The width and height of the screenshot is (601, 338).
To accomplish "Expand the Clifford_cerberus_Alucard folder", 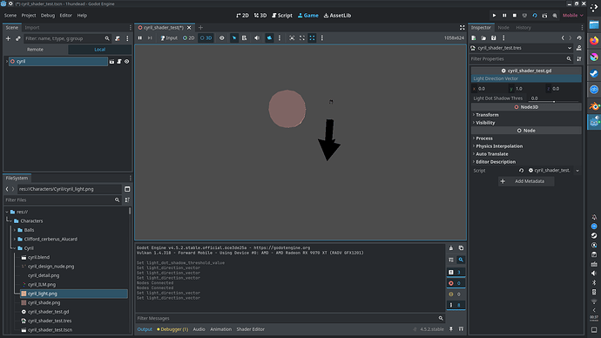I will (x=15, y=240).
